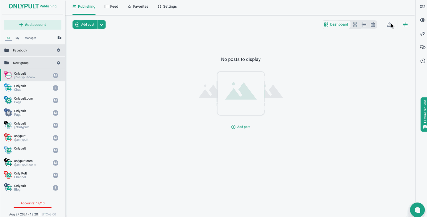
Task: Open calendar view icon
Action: click(373, 25)
